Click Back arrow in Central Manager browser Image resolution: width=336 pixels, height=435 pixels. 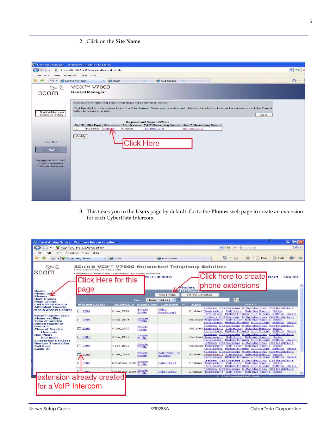(x=36, y=70)
